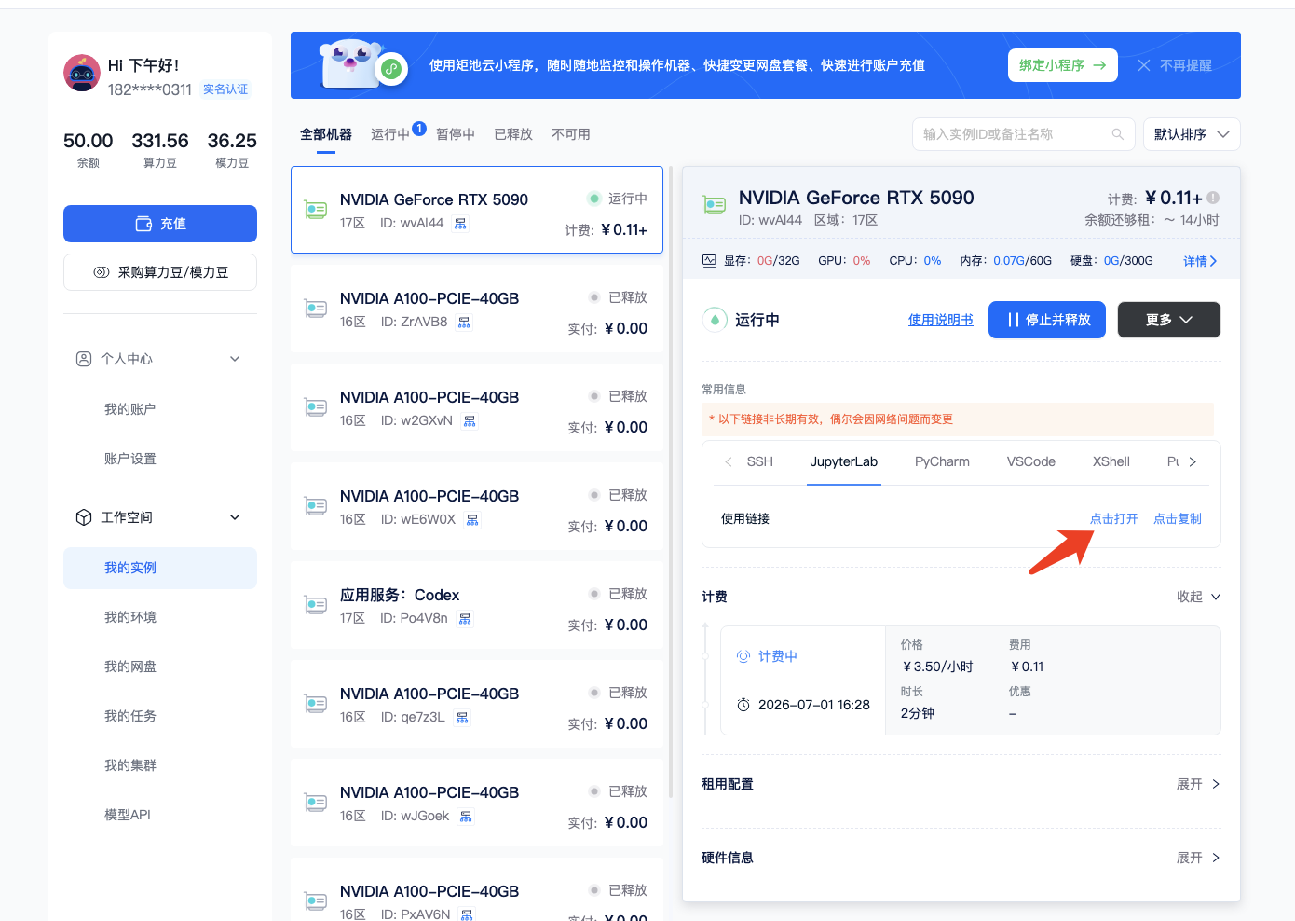The image size is (1295, 921).
Task: Open the 默认排序 sort dropdown
Action: (x=1192, y=134)
